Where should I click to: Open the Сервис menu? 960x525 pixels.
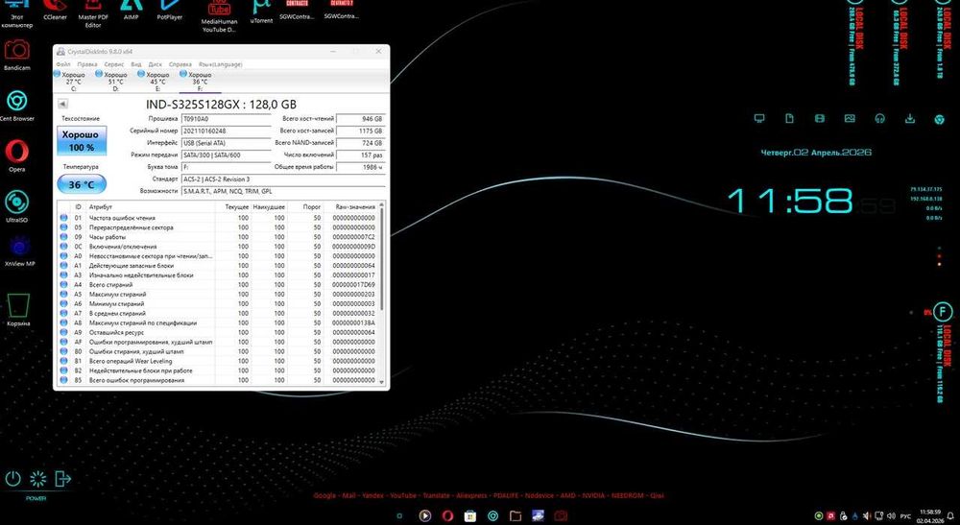point(114,64)
